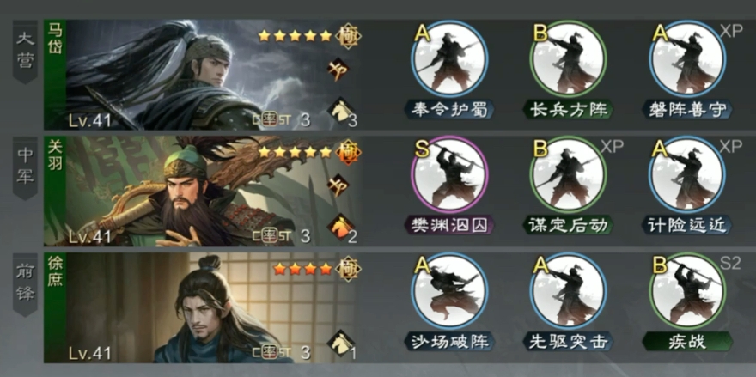The width and height of the screenshot is (756, 377).
Task: Click 马岱's cavalry horse icon
Action: coord(340,112)
